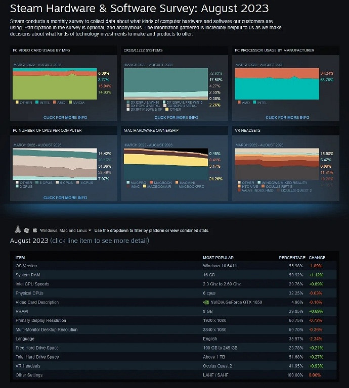Open more info under DX10/11/12 Systems chart
This screenshot has height=388, width=349.
coord(176,117)
